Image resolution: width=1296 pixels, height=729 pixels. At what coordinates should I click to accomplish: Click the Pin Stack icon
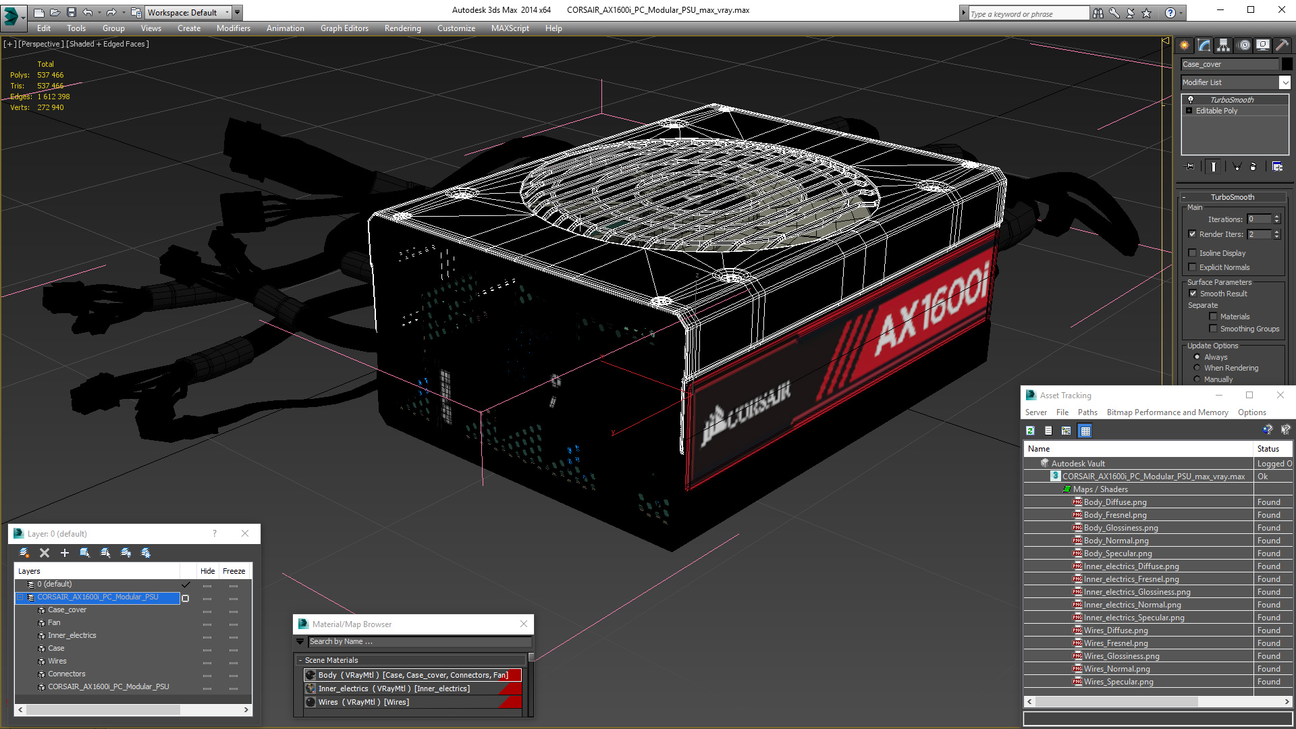(1189, 167)
